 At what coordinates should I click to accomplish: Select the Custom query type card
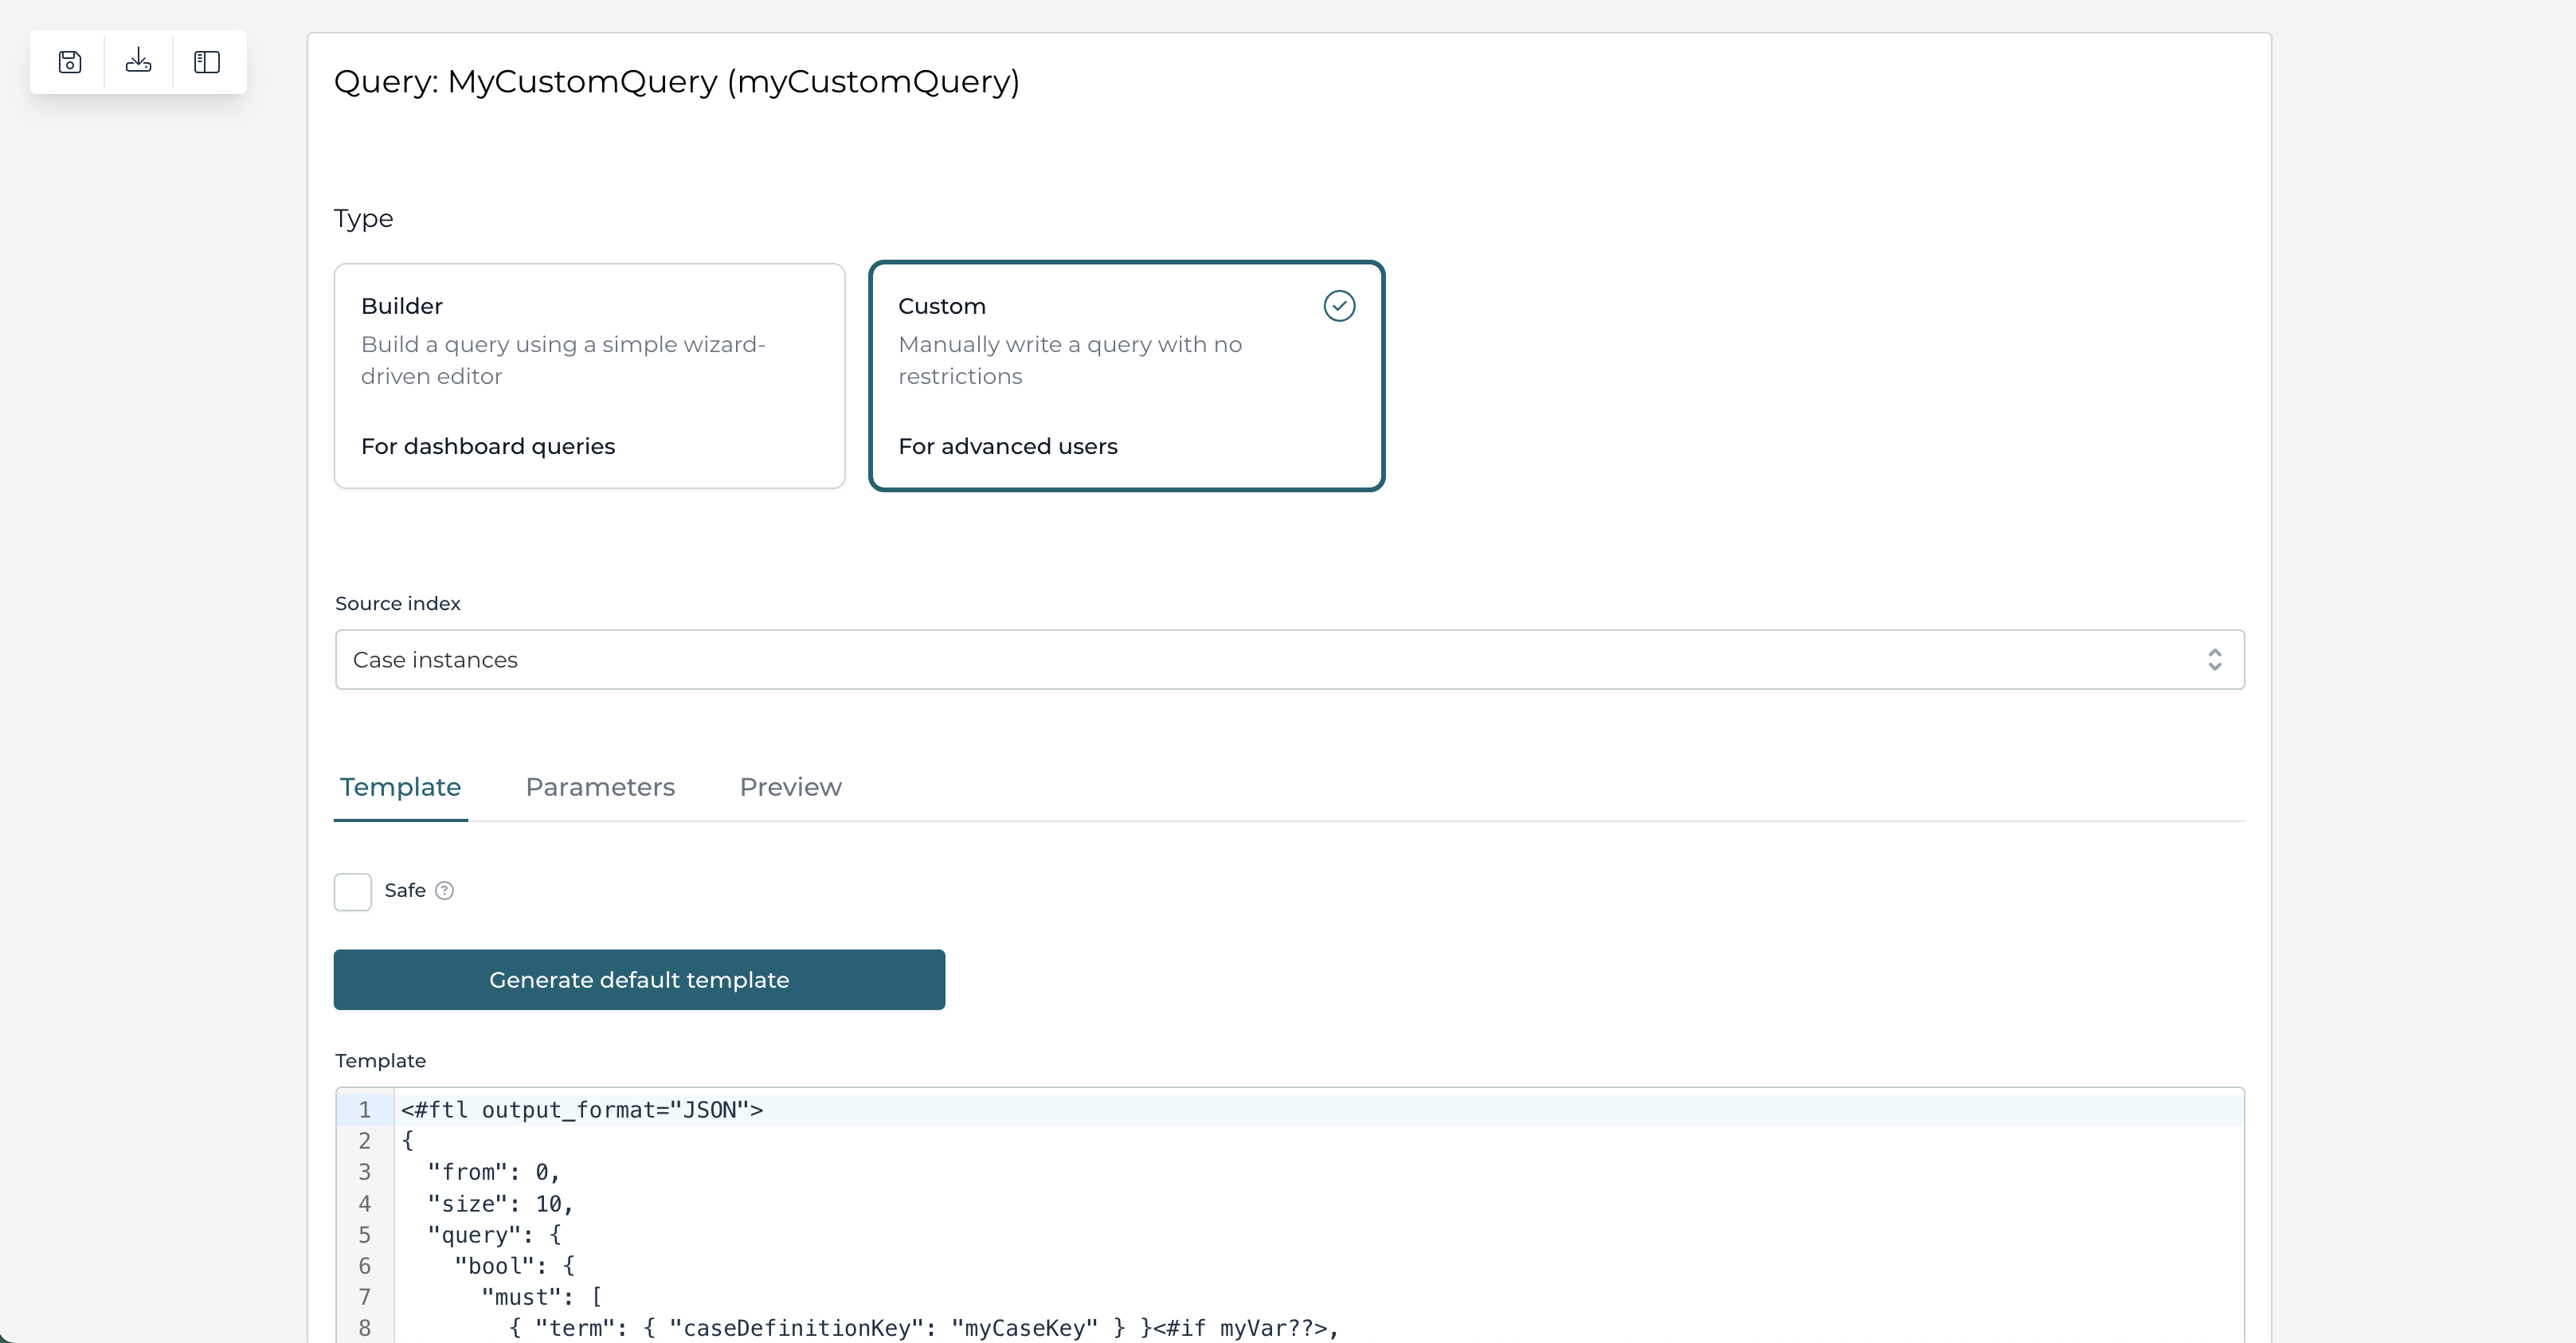1126,376
